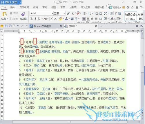Click the undo arrow icon
This screenshot has height=124, width=145.
18,26
